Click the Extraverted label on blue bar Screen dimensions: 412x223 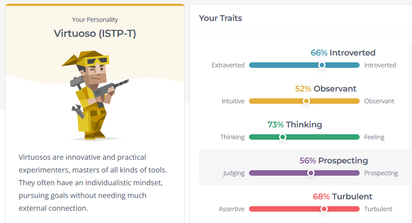[228, 65]
